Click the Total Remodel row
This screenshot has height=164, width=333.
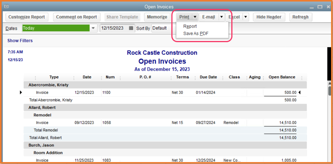click(x=165, y=130)
